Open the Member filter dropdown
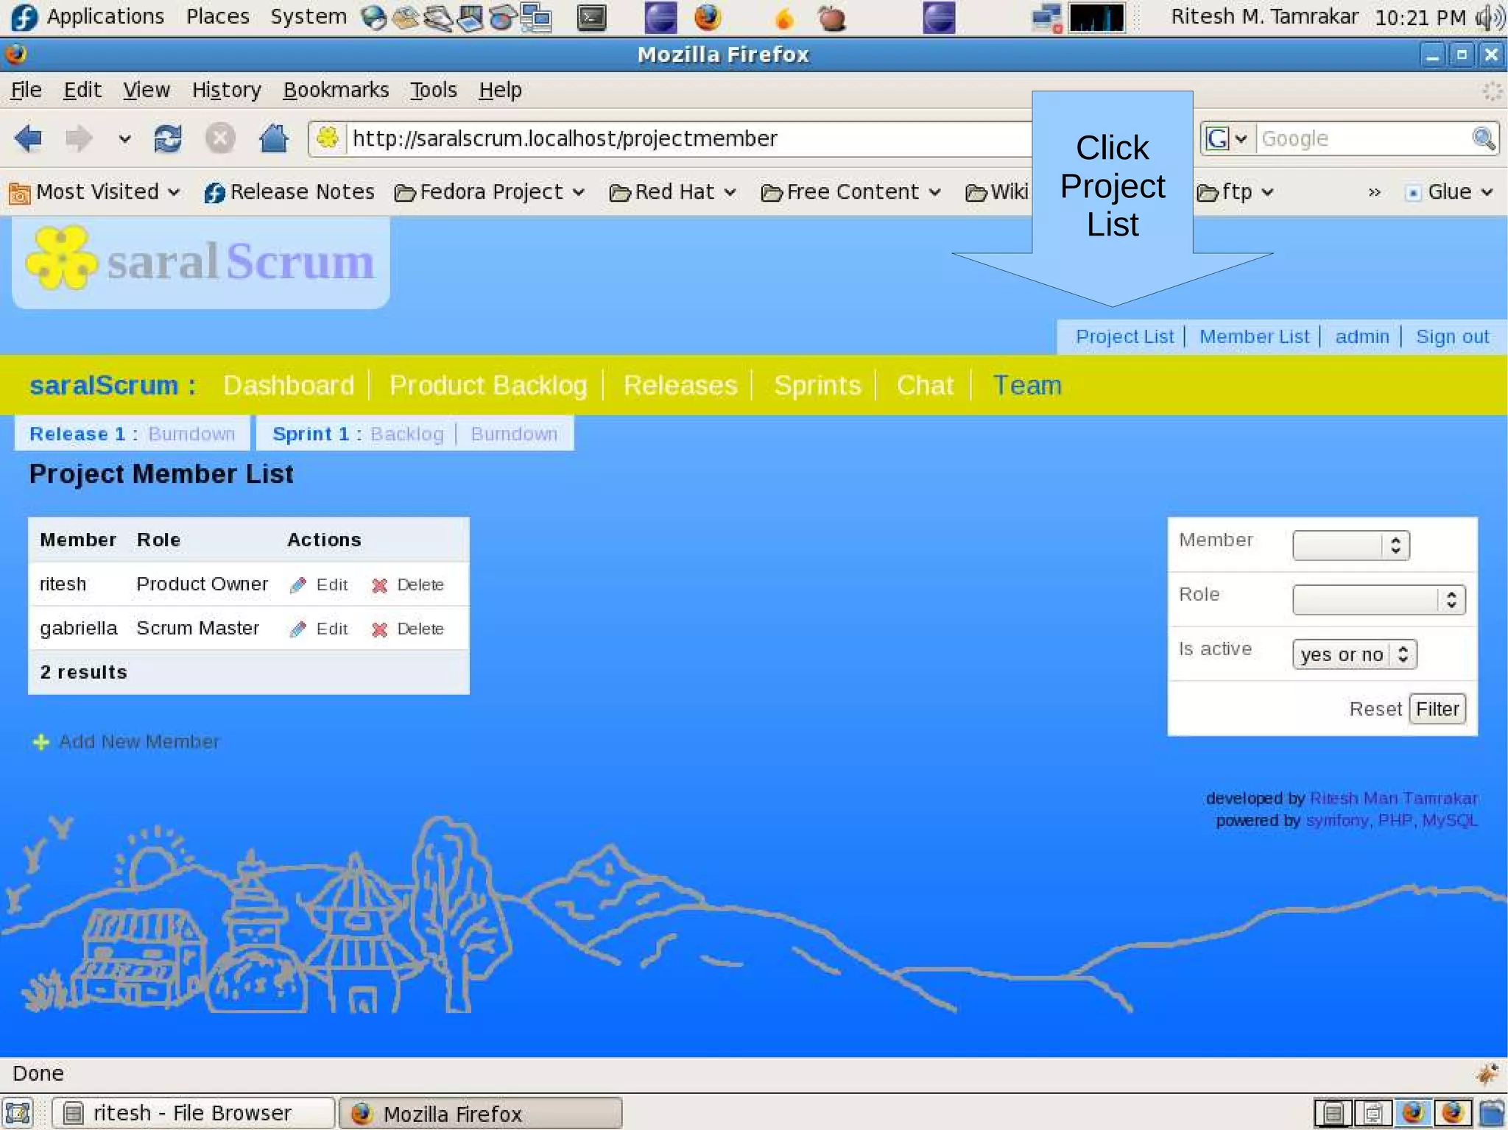Screen dimensions: 1508x1130 coord(1350,545)
